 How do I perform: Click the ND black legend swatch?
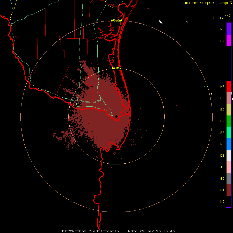229,201
